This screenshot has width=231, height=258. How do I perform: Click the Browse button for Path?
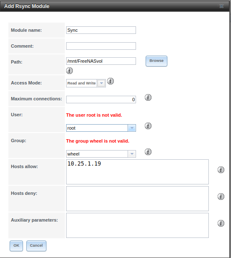[157, 61]
